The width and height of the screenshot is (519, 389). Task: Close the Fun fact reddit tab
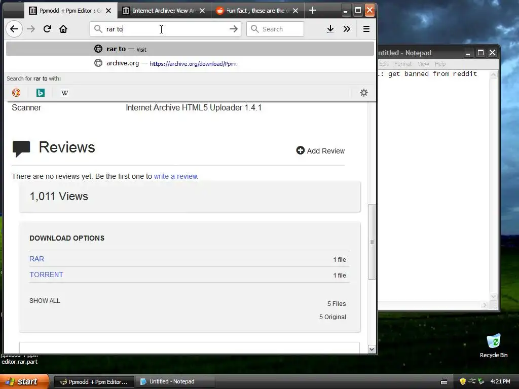295,11
